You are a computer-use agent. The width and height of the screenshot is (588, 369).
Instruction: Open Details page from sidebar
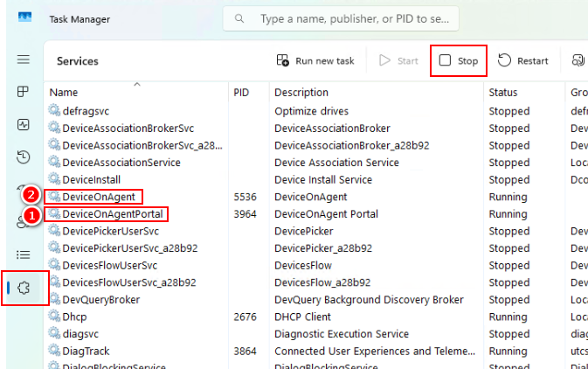(24, 254)
